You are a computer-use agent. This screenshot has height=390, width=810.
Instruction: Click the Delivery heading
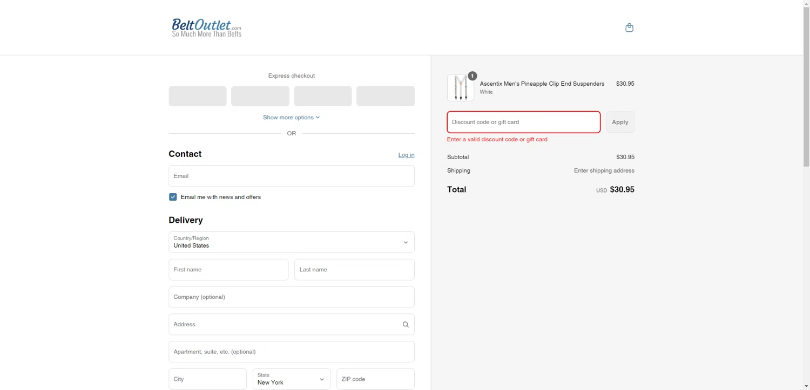coord(186,220)
